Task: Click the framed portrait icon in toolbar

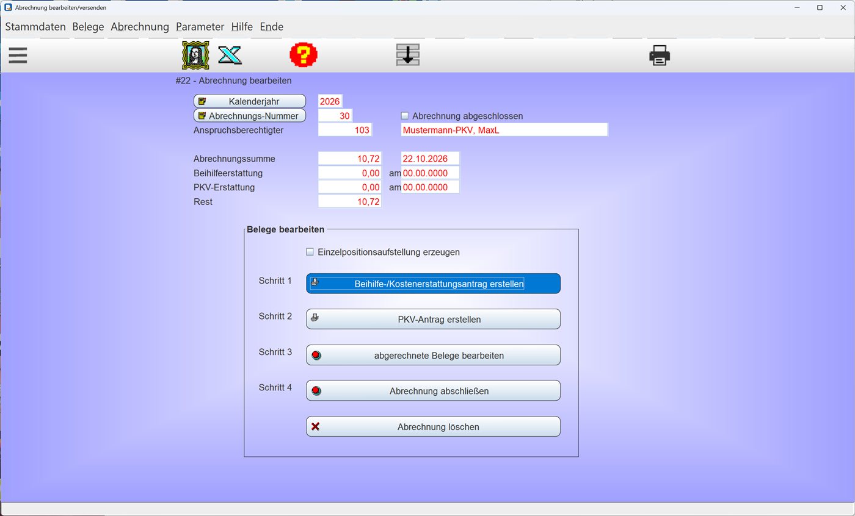Action: click(195, 56)
